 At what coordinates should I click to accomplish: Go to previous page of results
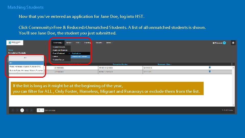tap(18, 110)
